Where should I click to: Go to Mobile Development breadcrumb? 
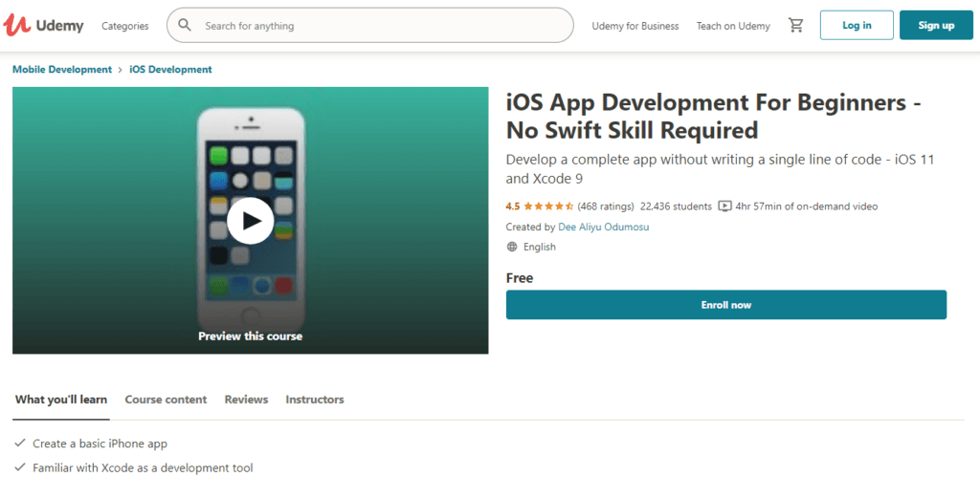[62, 69]
